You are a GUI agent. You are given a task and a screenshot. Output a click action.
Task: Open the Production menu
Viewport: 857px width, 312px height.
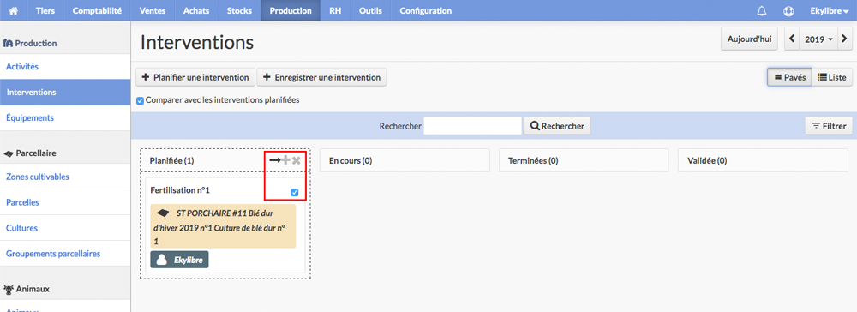[291, 10]
